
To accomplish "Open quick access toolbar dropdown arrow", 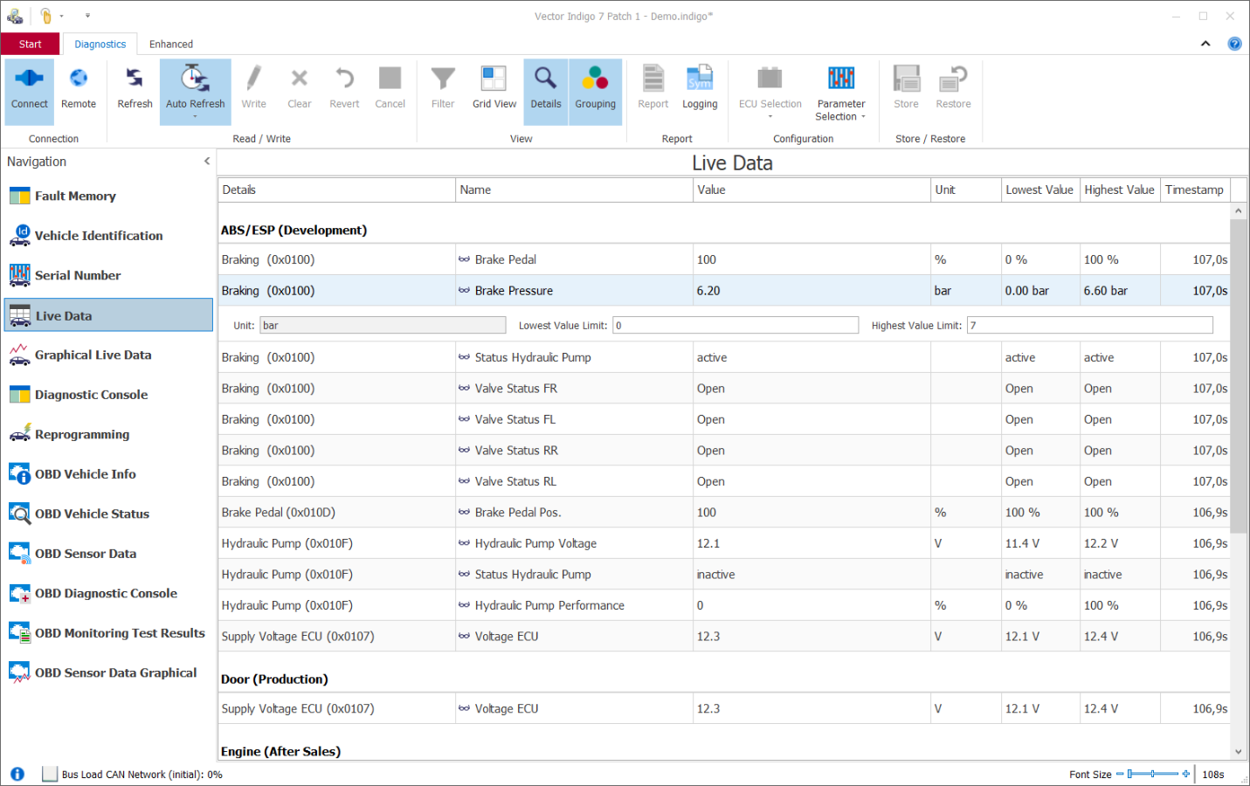I will pos(87,16).
